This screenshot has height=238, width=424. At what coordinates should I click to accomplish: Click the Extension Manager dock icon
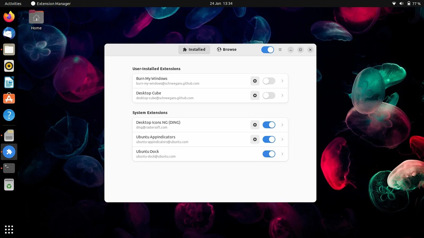coord(9,152)
